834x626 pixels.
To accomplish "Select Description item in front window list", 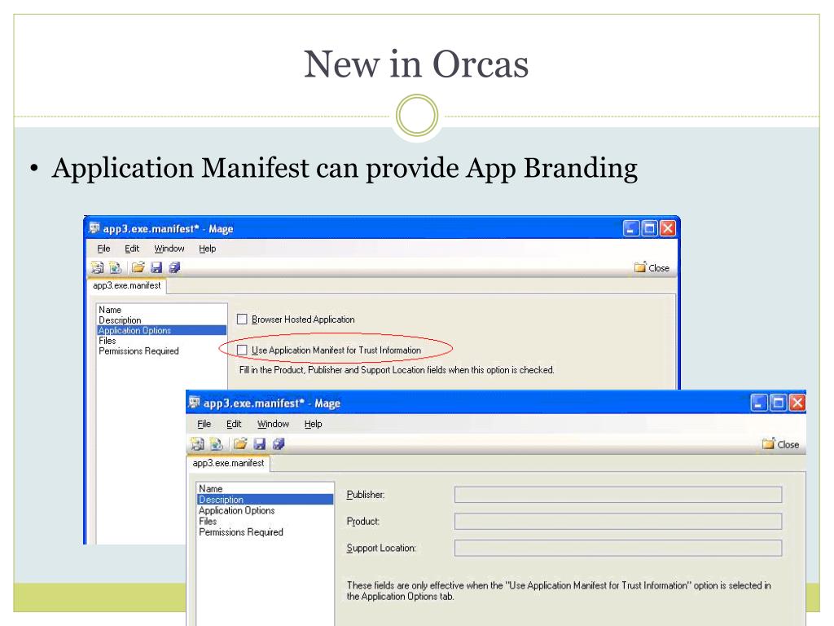I will click(x=265, y=500).
